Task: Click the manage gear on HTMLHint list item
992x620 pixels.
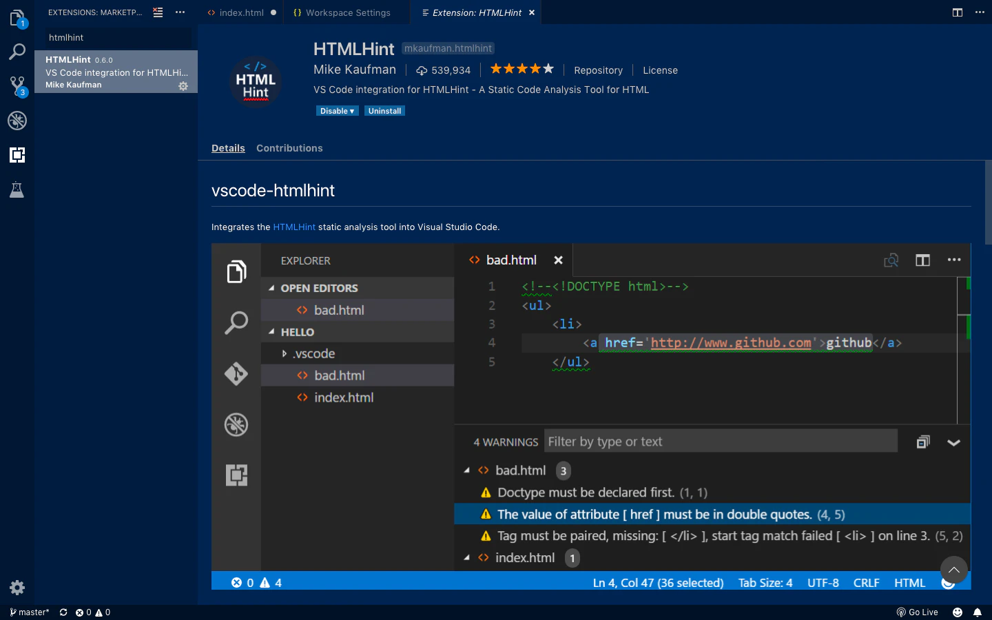Action: (183, 86)
